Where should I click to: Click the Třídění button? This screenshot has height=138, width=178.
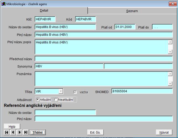37,132
